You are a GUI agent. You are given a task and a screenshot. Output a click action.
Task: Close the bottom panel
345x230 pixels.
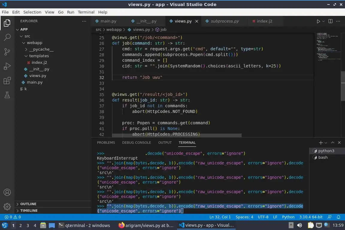(339, 143)
